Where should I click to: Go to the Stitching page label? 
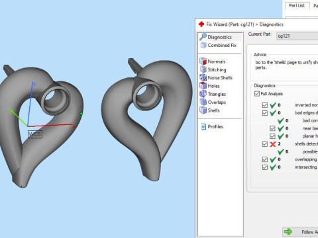click(217, 69)
